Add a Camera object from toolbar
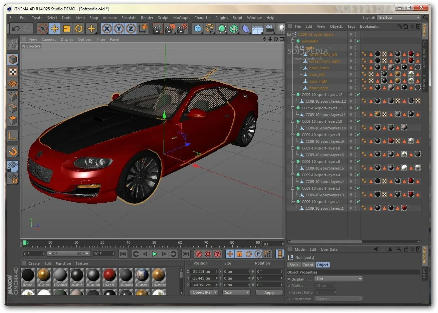Screen dimensions: 438x313 [270, 29]
